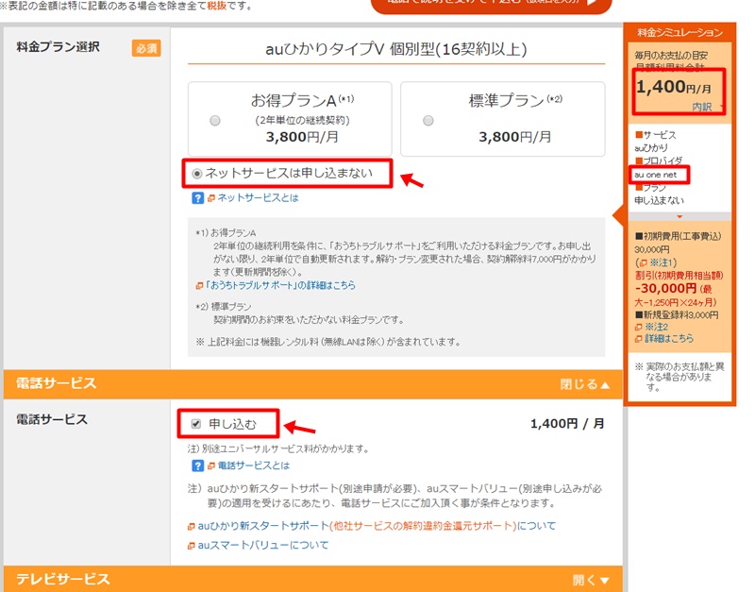Open 「おうちトラブルサポート」の詳細はこちら link

coord(280,285)
